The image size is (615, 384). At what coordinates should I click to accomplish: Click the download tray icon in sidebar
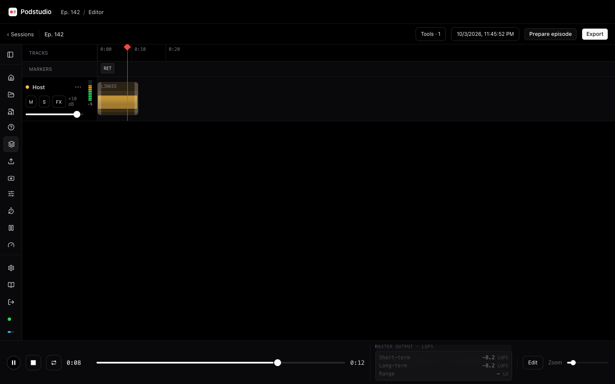point(11,178)
